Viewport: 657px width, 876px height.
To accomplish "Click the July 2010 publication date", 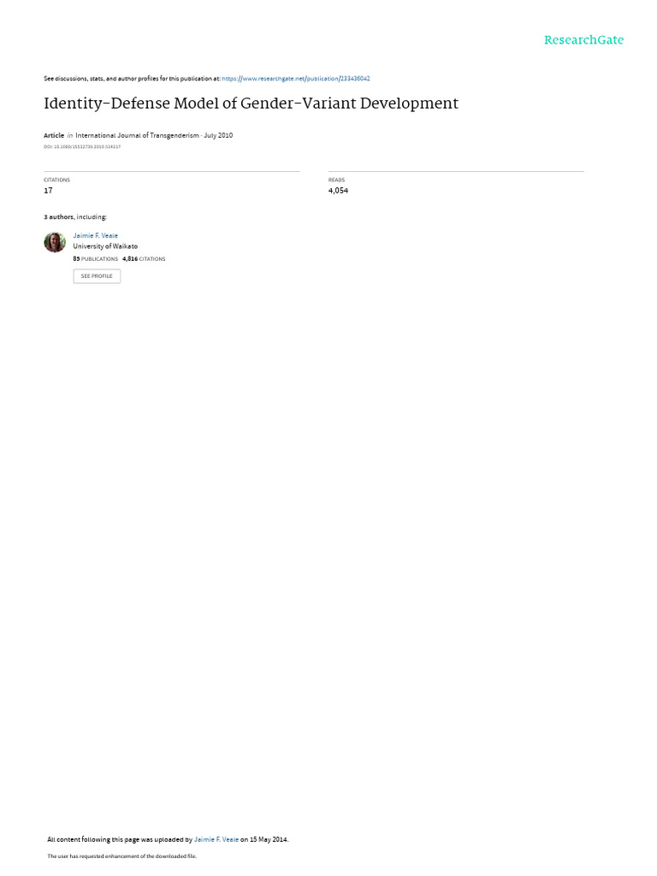I will 218,135.
